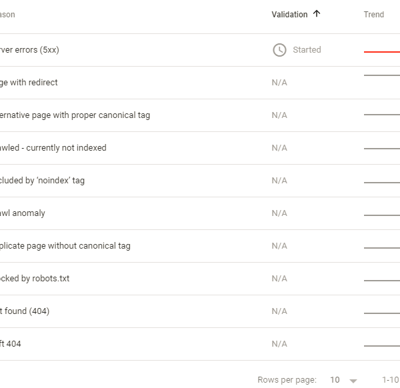Open the Rows per page dropdown arrow
The height and width of the screenshot is (388, 400).
pyautogui.click(x=353, y=381)
